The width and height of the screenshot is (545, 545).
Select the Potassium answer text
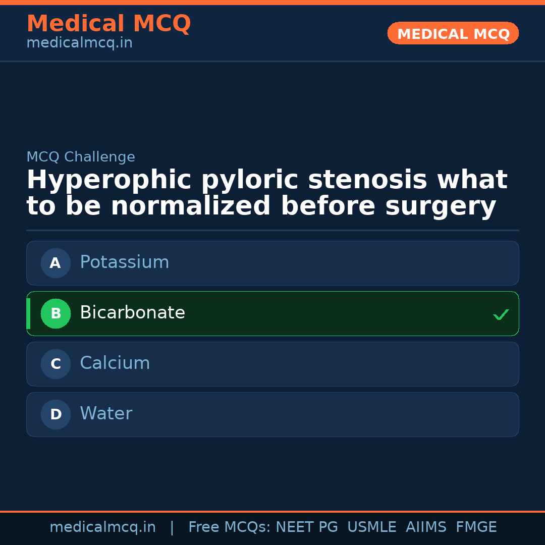point(124,262)
